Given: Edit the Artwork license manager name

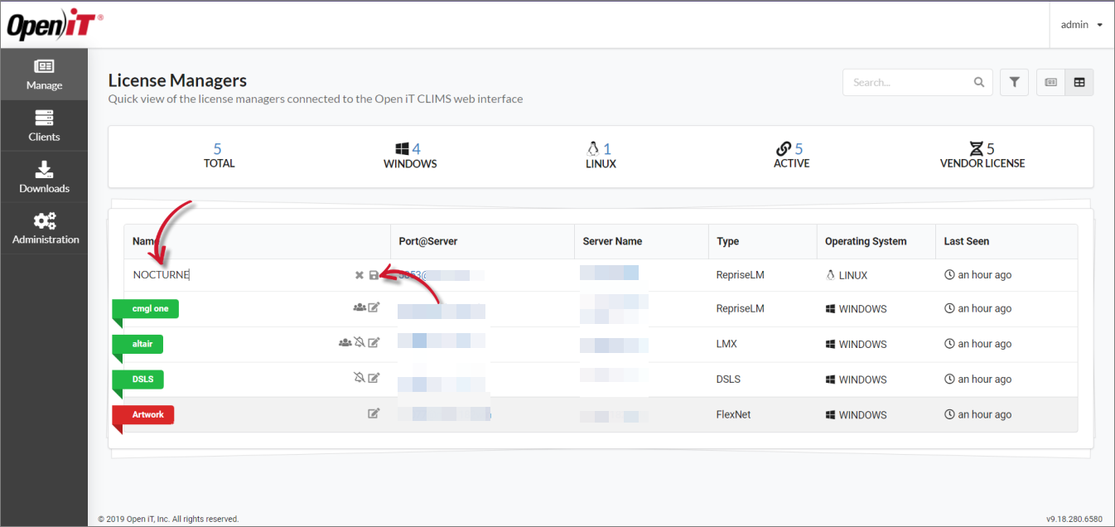Looking at the screenshot, I should [x=374, y=413].
